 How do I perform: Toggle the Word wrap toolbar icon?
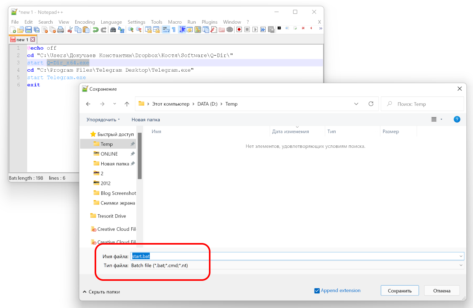(x=166, y=30)
